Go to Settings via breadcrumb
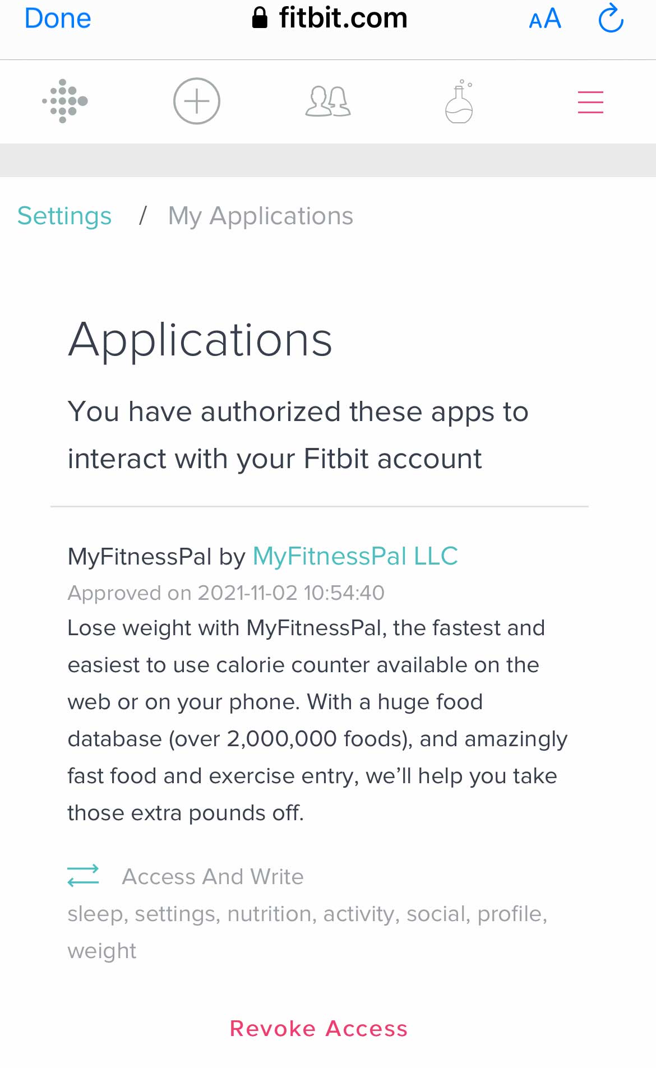The width and height of the screenshot is (656, 1068). click(64, 215)
